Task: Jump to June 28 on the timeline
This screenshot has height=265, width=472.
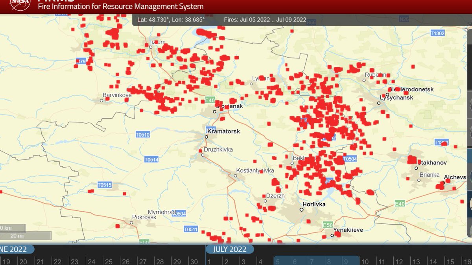Action: pos(159,261)
